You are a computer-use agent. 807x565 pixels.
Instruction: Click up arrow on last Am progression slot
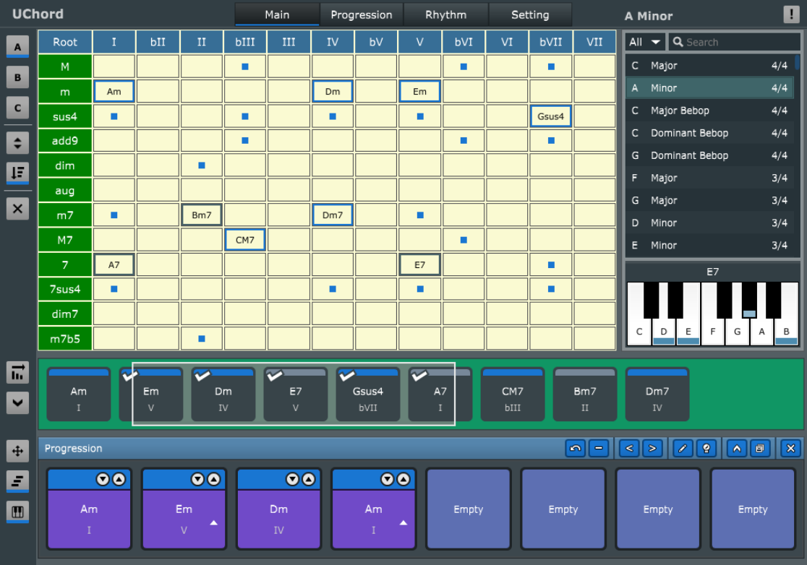(x=403, y=479)
